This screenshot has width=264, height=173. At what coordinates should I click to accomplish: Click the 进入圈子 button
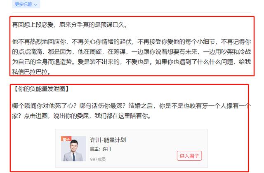point(189,156)
